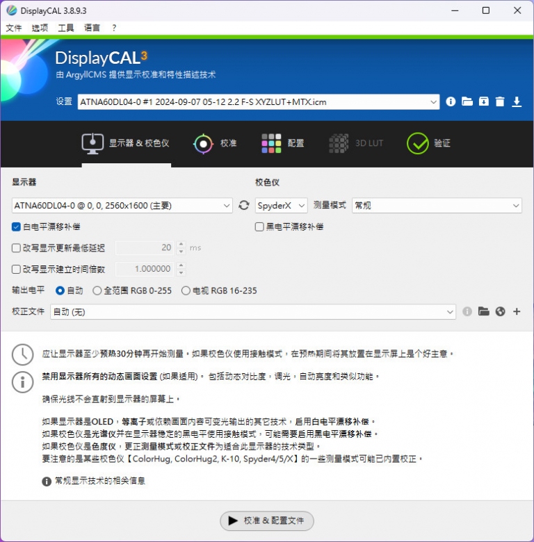Image resolution: width=534 pixels, height=542 pixels.
Task: Toggle 白电平漂移补偿 checkbox
Action: click(16, 227)
